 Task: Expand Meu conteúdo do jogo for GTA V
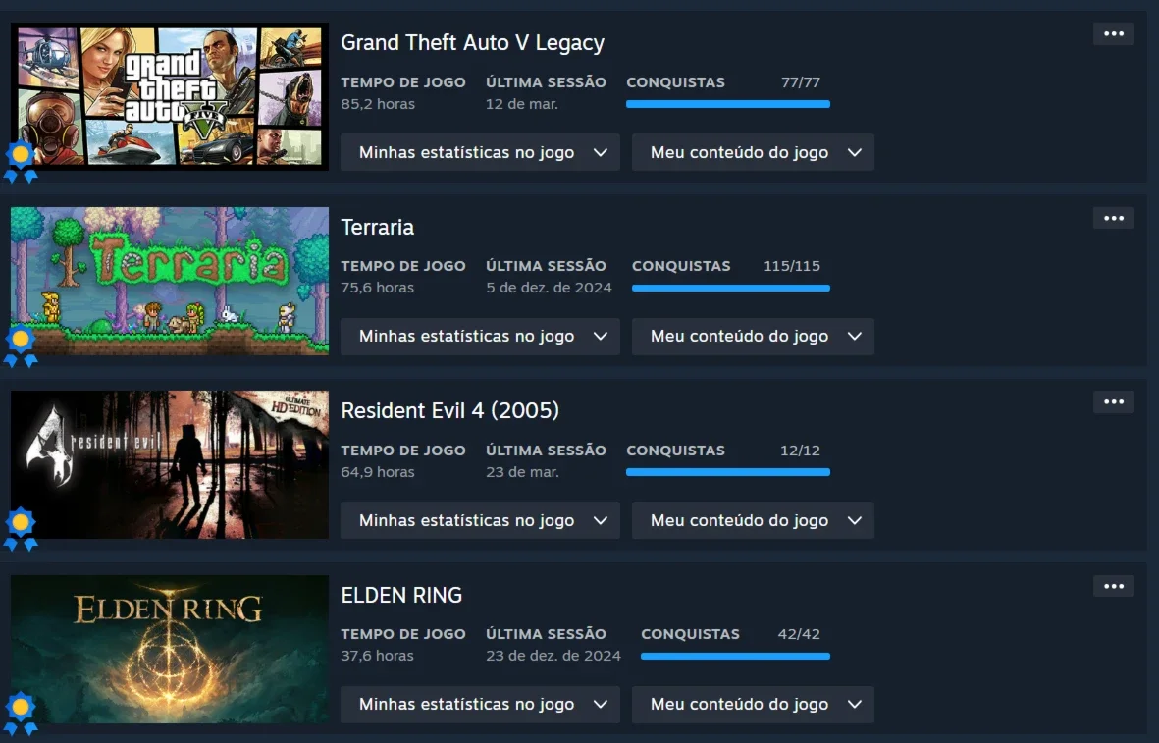(x=753, y=152)
